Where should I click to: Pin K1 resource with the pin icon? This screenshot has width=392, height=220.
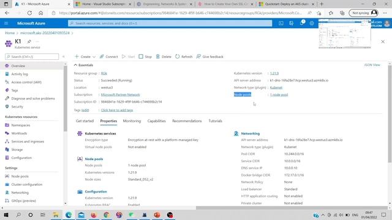(x=29, y=42)
